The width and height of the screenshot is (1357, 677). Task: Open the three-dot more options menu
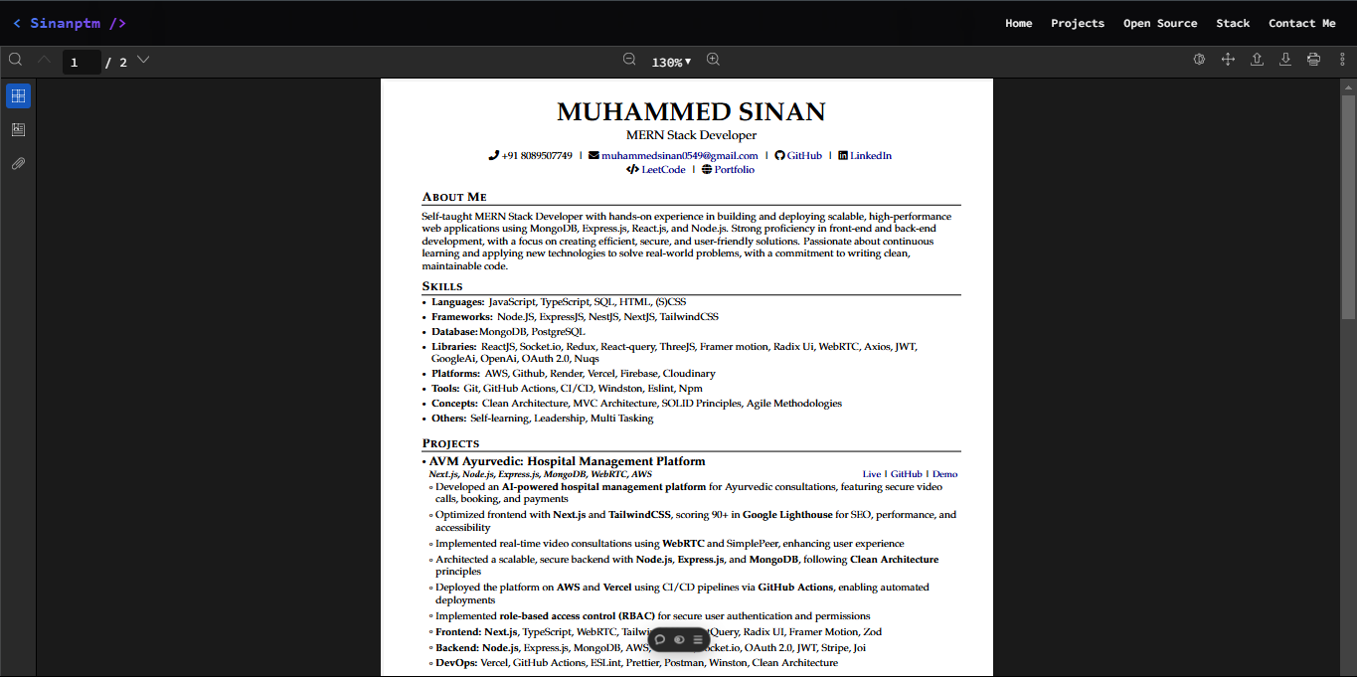(x=1342, y=61)
